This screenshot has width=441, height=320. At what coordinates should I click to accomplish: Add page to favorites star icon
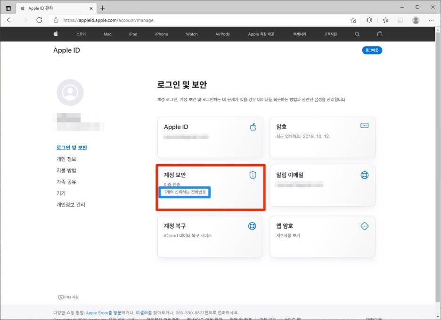353,20
